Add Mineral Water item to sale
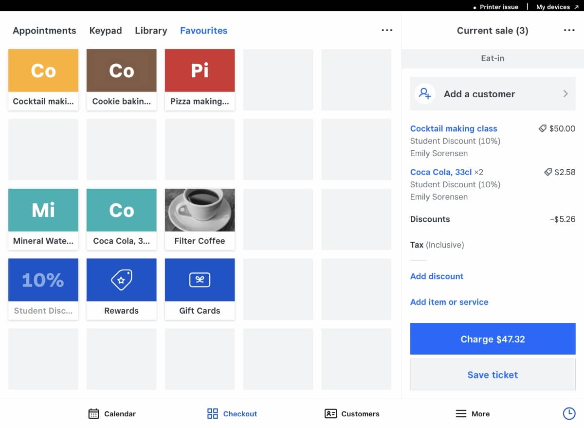 coord(43,219)
